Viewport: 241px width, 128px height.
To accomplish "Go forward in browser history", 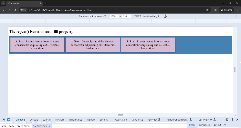I will (9, 10).
